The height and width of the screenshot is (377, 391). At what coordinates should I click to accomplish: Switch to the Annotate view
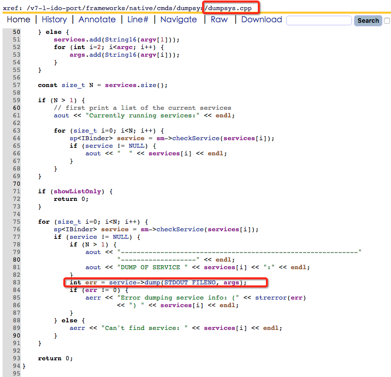[97, 19]
